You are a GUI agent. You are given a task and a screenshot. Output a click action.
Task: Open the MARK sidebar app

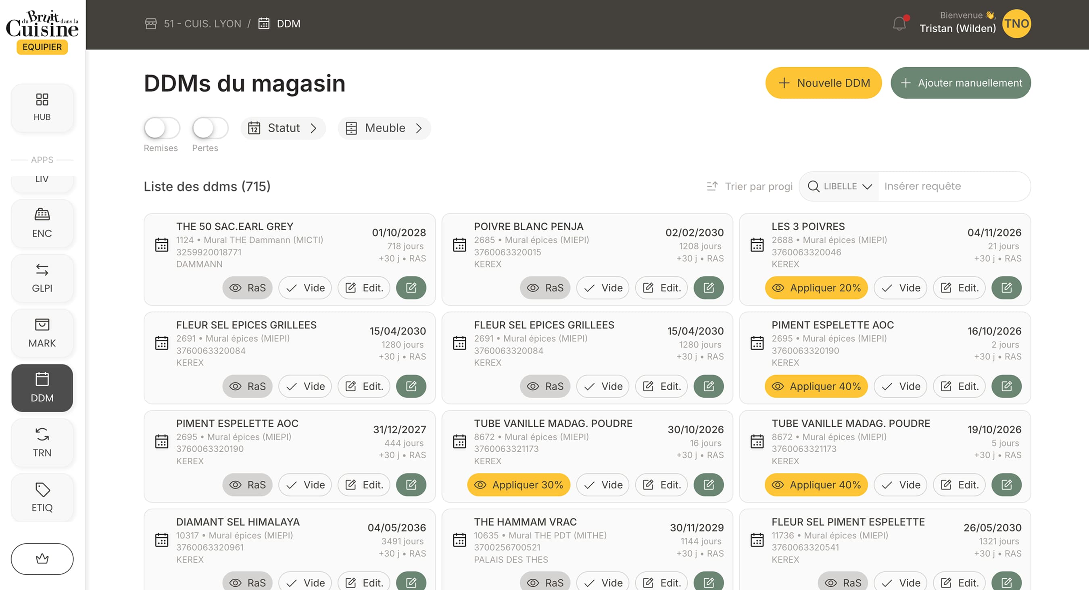click(x=42, y=333)
